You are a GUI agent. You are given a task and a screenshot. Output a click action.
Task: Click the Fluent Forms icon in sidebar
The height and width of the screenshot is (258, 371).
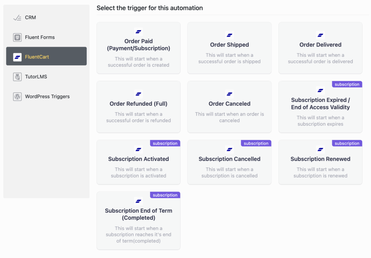(17, 37)
